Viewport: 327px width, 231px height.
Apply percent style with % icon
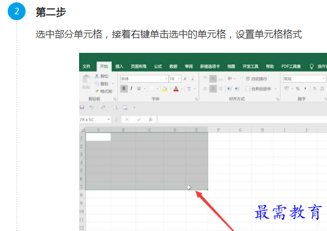pos(298,88)
